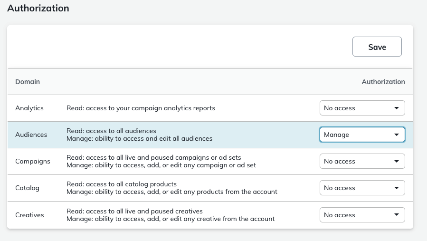Click the arrow icon in the Analytics dropdown
The height and width of the screenshot is (241, 427).
click(397, 108)
